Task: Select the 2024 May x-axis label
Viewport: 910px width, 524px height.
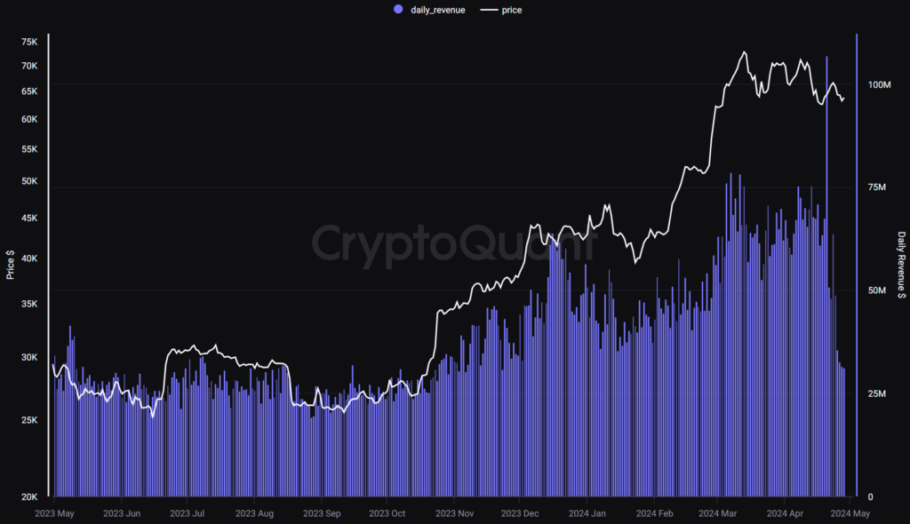Action: tap(849, 512)
